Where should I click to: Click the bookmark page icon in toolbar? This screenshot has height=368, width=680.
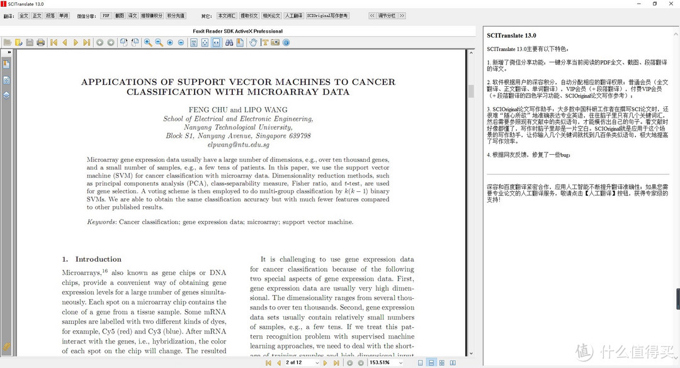[240, 43]
